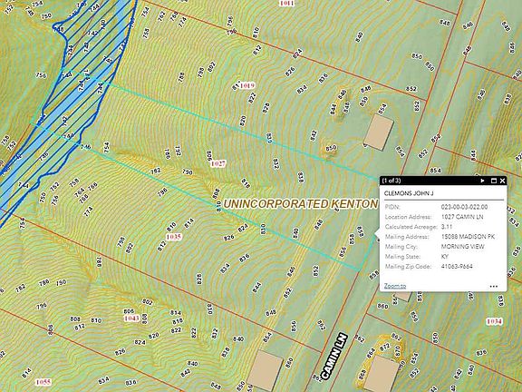Click the Location Address field label
522x392 pixels.
tap(408, 217)
